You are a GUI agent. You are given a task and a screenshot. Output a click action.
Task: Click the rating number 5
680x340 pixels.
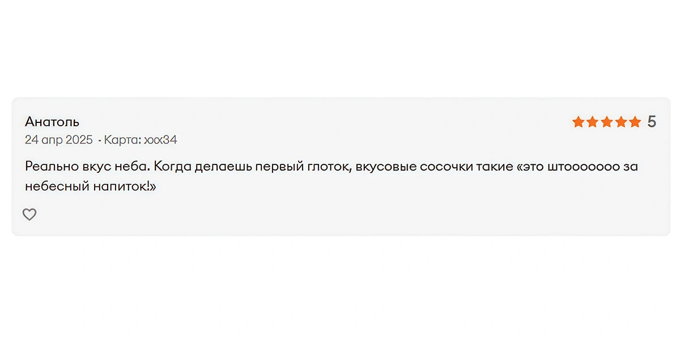pos(652,122)
